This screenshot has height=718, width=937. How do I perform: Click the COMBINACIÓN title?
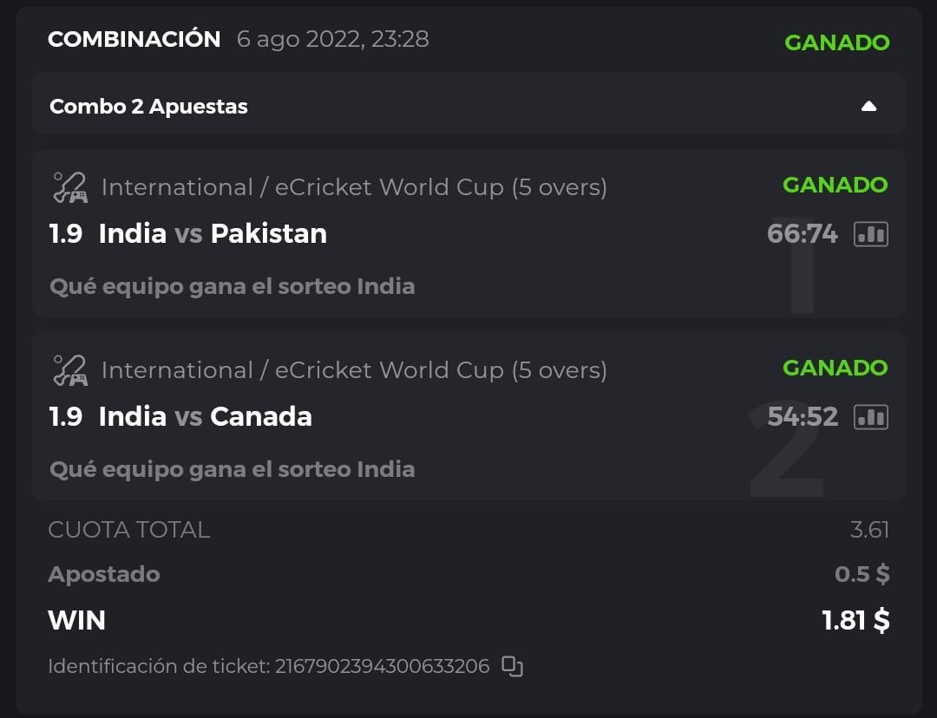(134, 39)
